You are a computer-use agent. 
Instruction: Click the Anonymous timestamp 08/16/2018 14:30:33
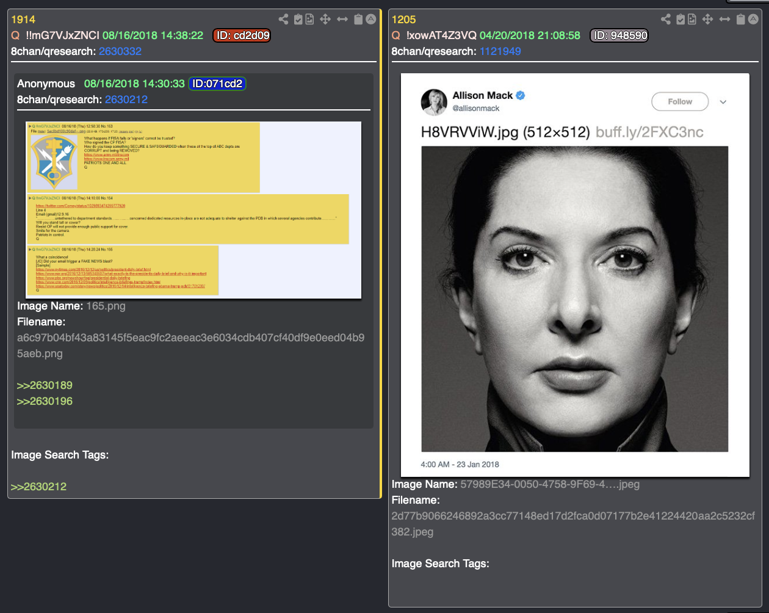pos(134,84)
